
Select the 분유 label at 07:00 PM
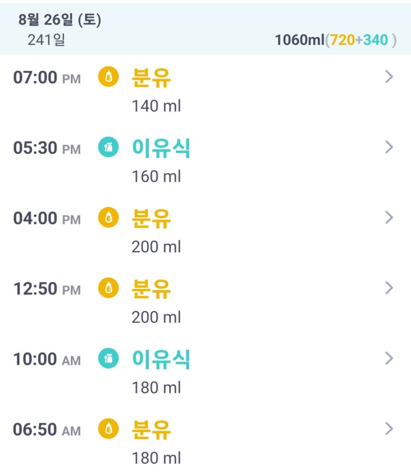[151, 77]
